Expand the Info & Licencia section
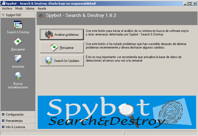 click(x=3, y=127)
